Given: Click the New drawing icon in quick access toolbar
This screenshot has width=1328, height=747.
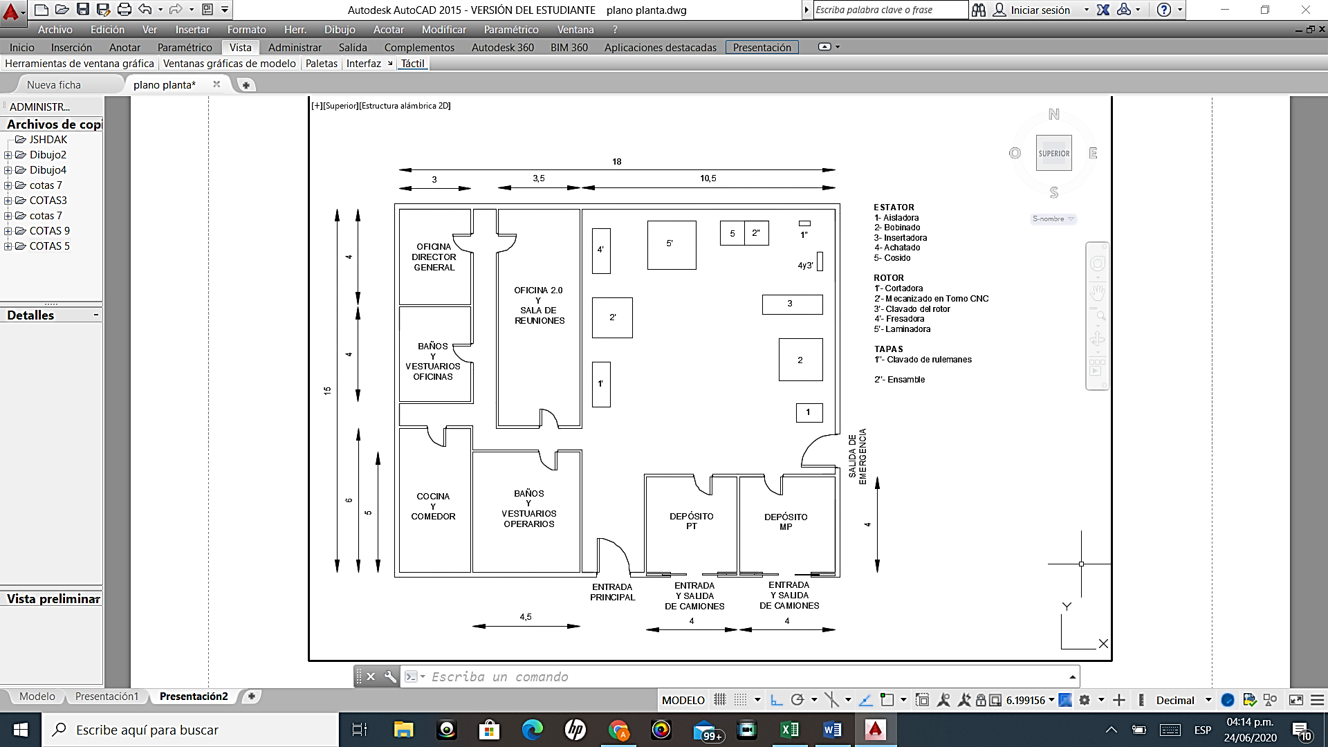Looking at the screenshot, I should tap(41, 10).
